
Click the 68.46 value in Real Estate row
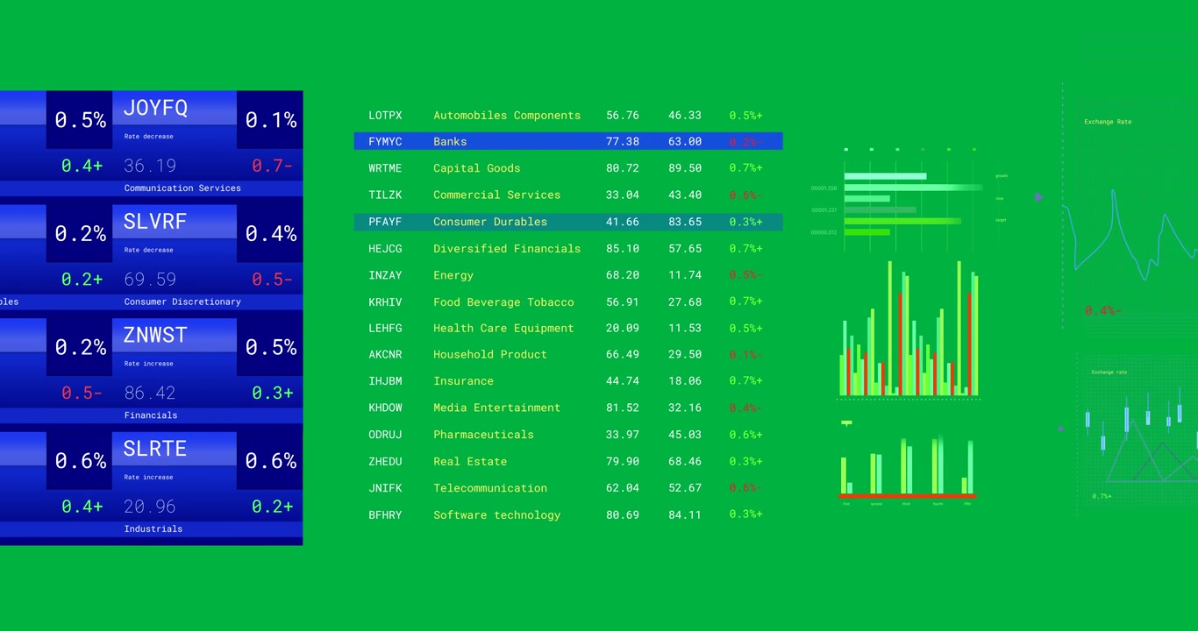pos(685,461)
